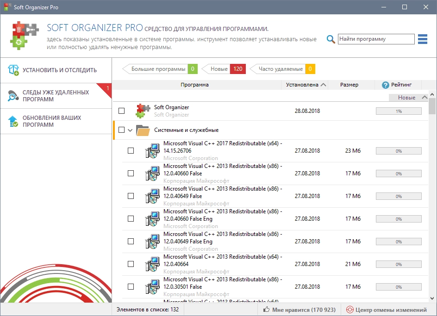Check the Soft Organizer checkbox
The width and height of the screenshot is (437, 316).
[x=121, y=111]
